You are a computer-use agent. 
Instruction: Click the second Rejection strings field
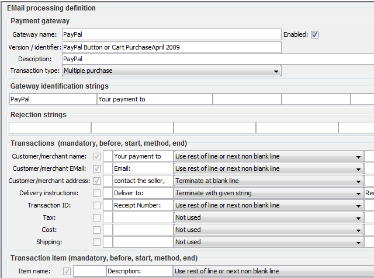click(x=133, y=128)
